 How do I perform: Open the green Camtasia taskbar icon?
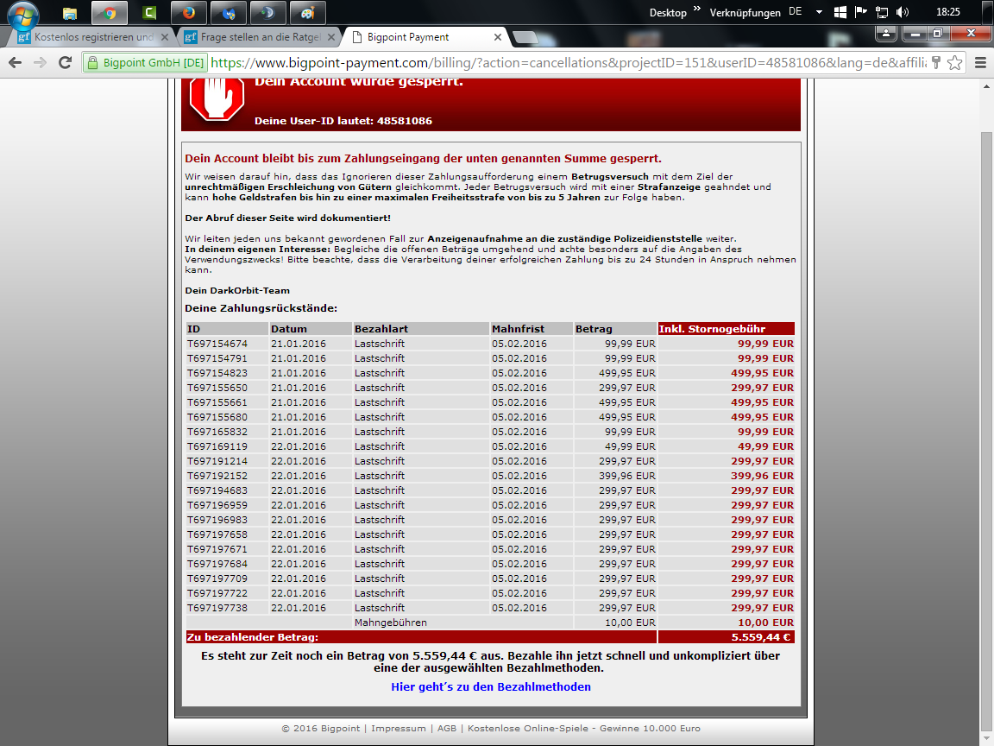(149, 13)
